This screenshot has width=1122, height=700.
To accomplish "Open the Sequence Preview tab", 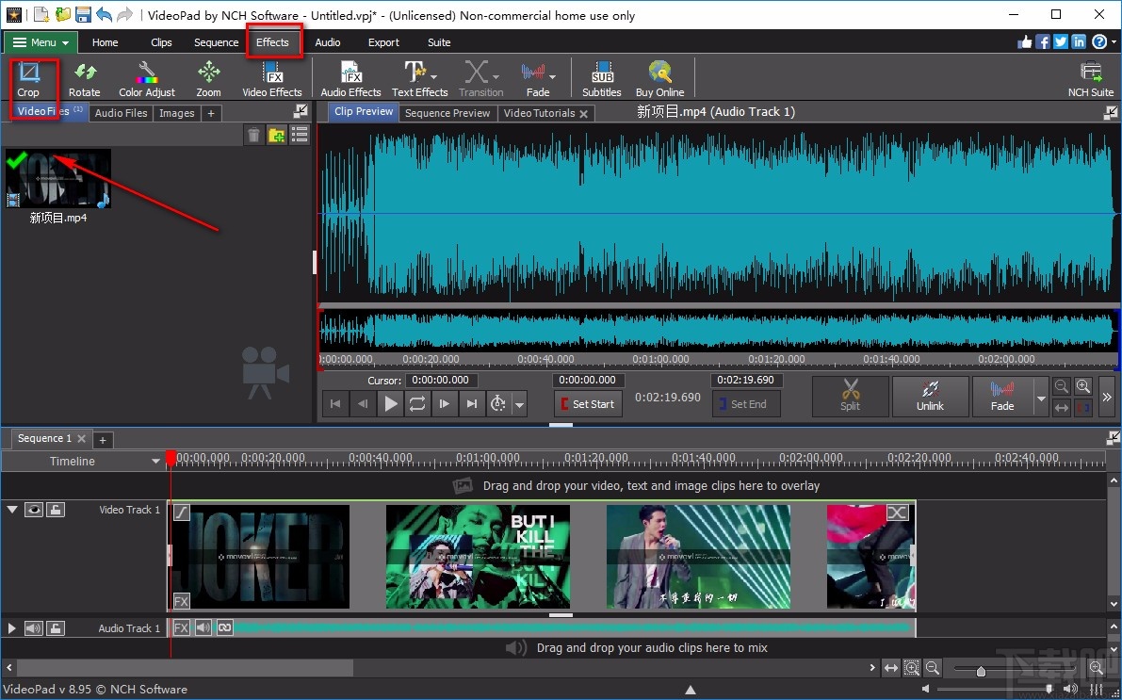I will pos(447,112).
